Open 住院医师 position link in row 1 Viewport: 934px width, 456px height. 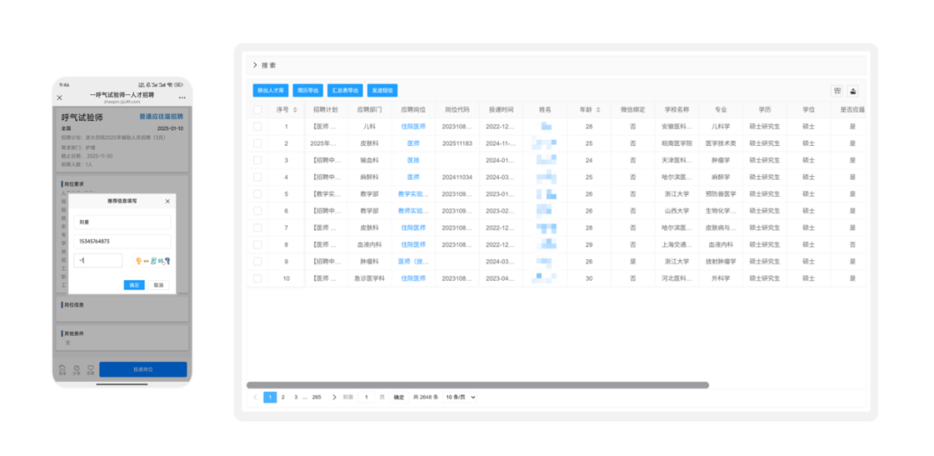[413, 127]
